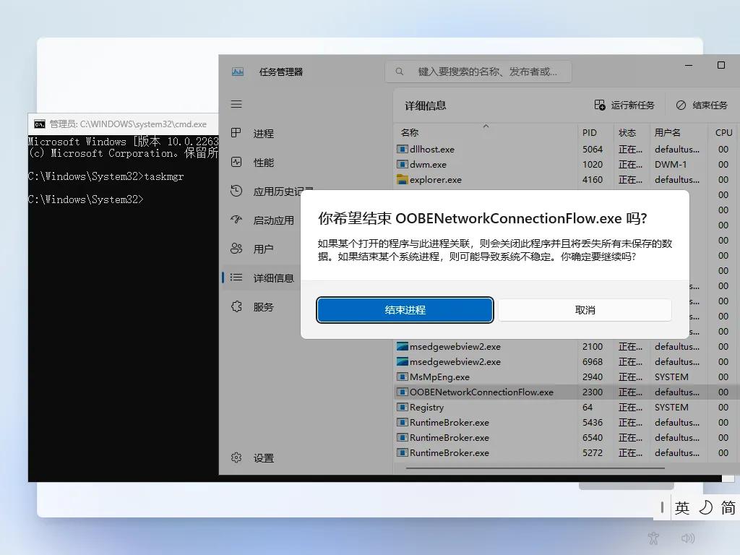
Task: Click the MsMpEng.exe process icon
Action: point(402,377)
